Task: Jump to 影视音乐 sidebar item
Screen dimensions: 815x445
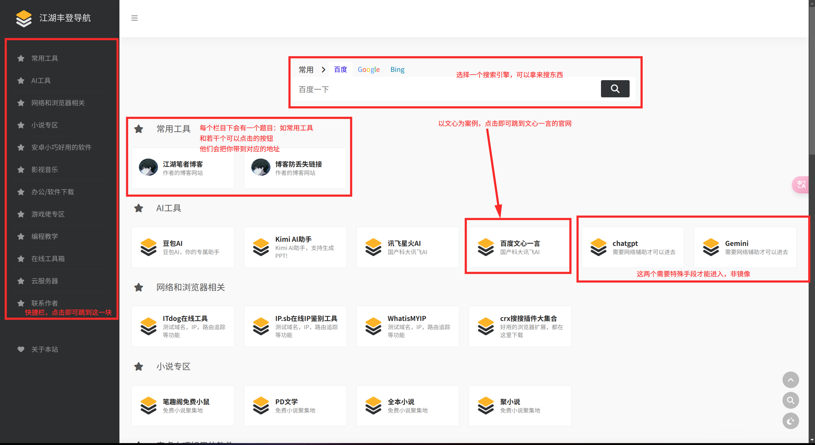Action: 45,170
